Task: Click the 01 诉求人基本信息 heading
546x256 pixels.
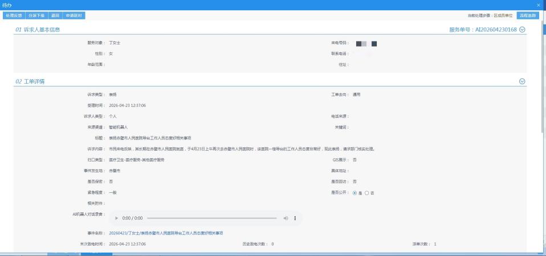Action: [38, 30]
